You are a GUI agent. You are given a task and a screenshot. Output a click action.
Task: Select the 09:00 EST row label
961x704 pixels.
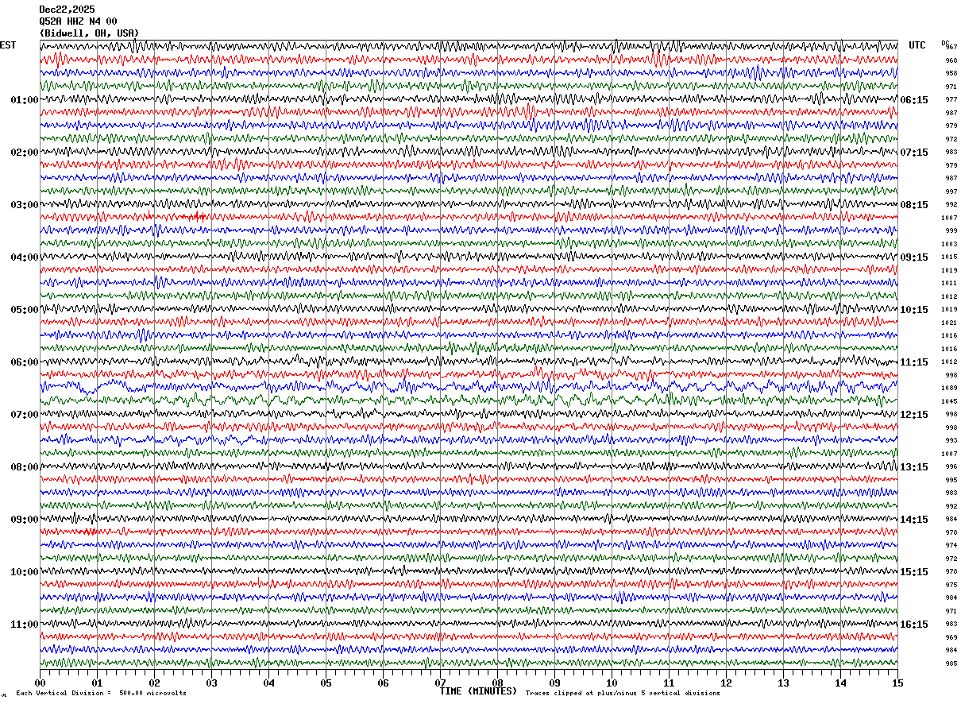point(25,520)
